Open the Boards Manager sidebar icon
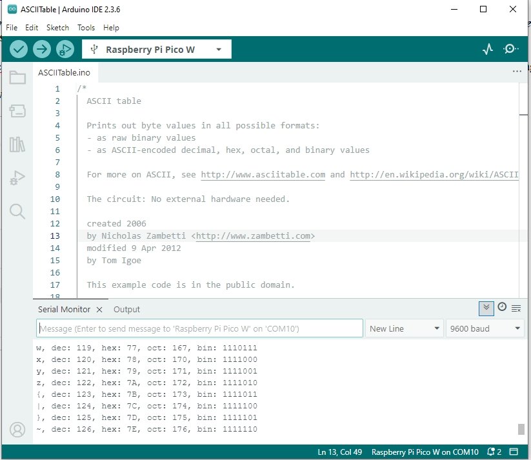The height and width of the screenshot is (460, 531). [x=17, y=111]
